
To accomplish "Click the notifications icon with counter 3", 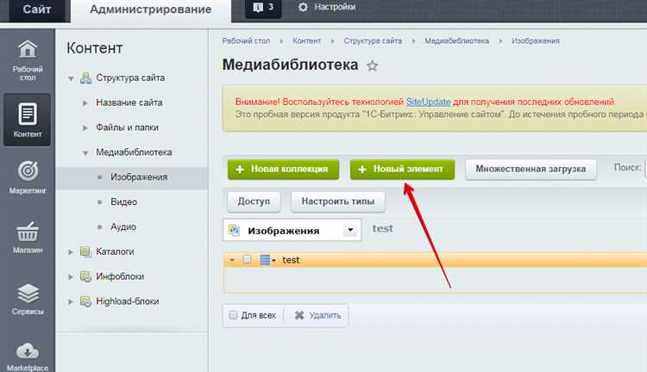I will coord(263,8).
